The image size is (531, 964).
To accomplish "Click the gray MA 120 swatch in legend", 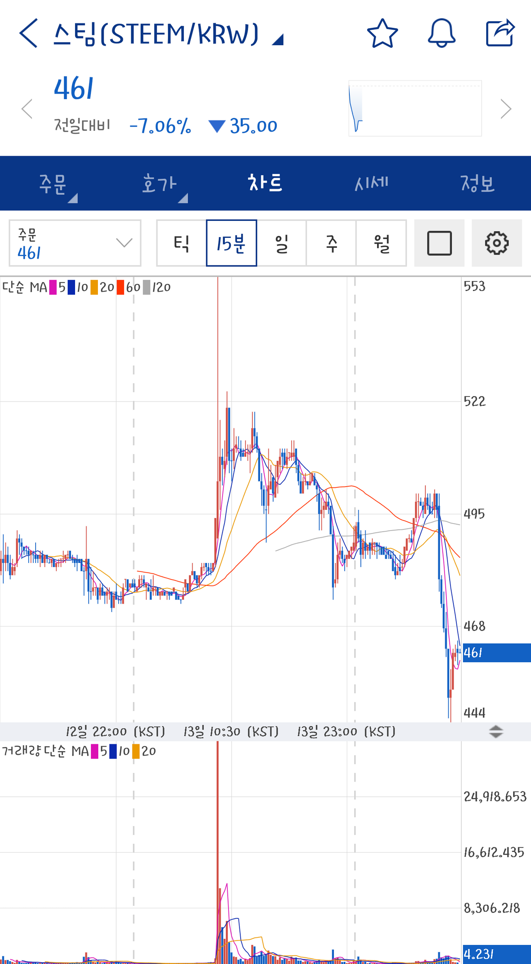I will (146, 287).
